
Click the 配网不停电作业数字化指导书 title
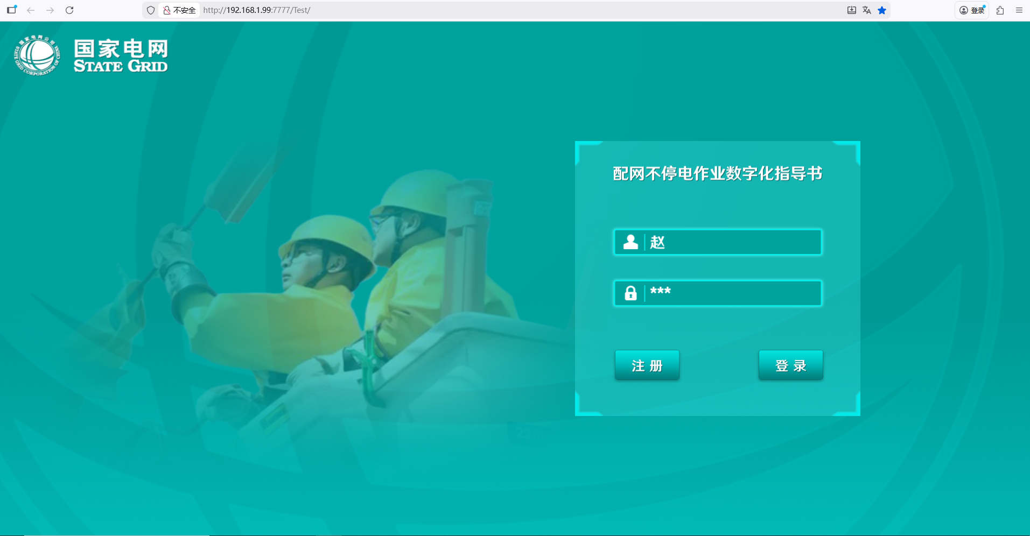pos(717,173)
